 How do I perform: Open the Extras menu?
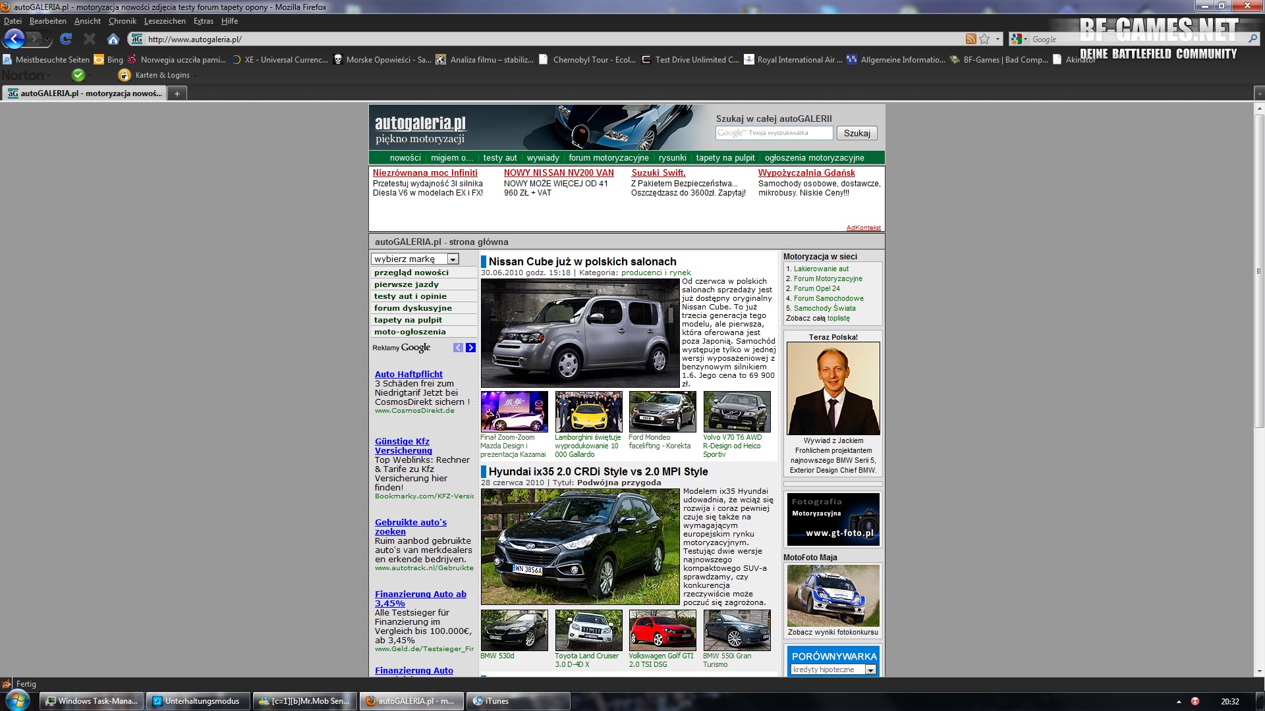point(204,21)
